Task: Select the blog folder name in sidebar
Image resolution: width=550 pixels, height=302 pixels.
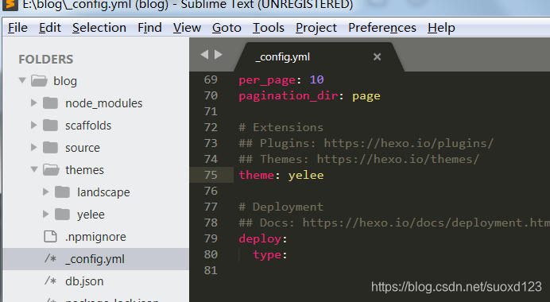Action: (65, 81)
